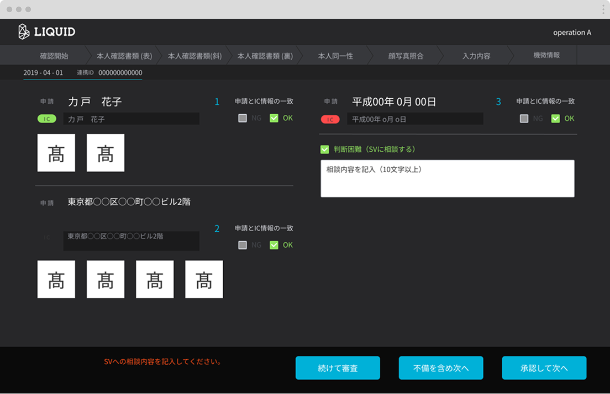The width and height of the screenshot is (610, 394).
Task: Switch to the 顔写真照合 step tab
Action: [405, 56]
